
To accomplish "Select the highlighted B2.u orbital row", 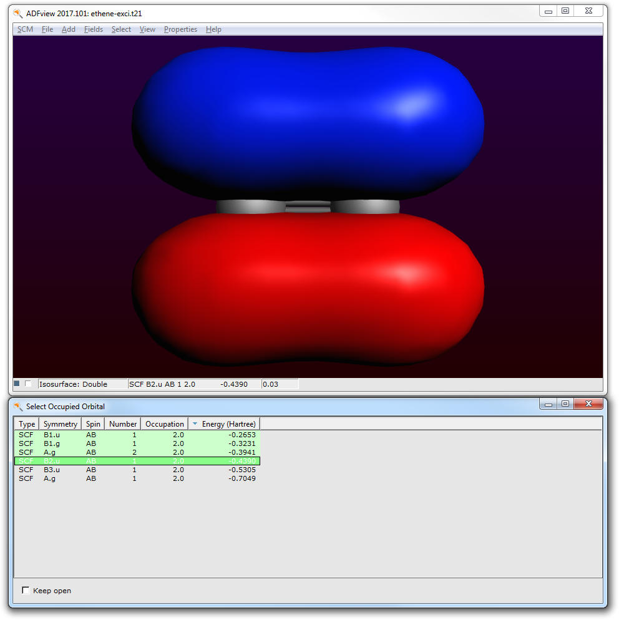I will pos(137,461).
